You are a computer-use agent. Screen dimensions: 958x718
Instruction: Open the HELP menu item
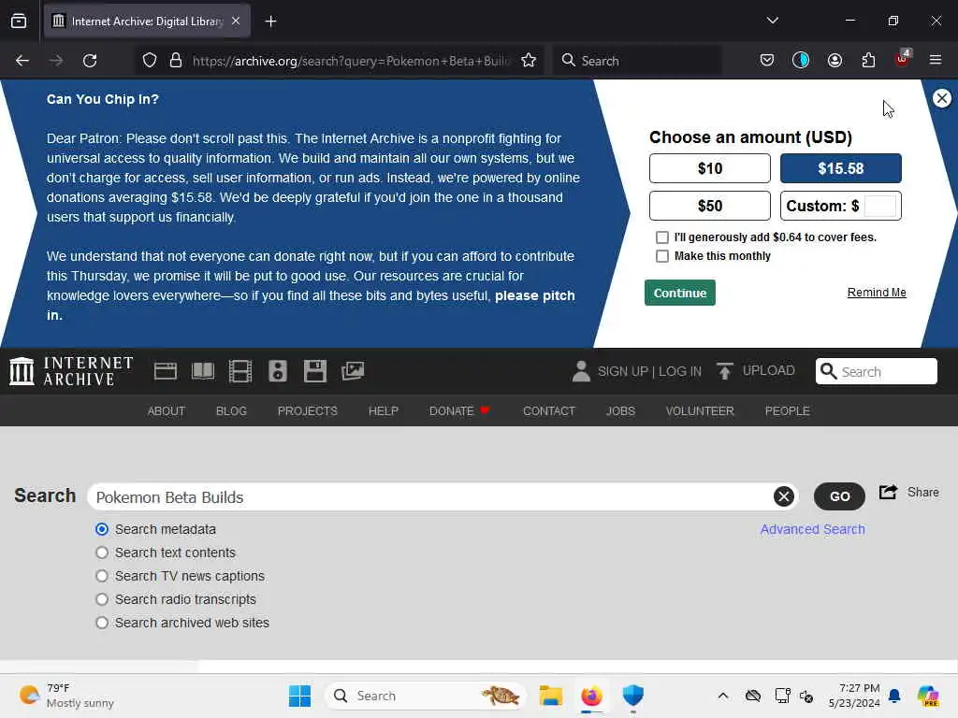tap(383, 411)
